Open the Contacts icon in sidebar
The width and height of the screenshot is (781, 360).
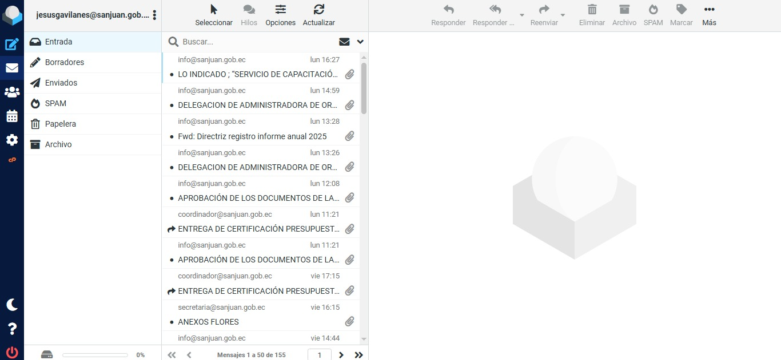click(12, 92)
